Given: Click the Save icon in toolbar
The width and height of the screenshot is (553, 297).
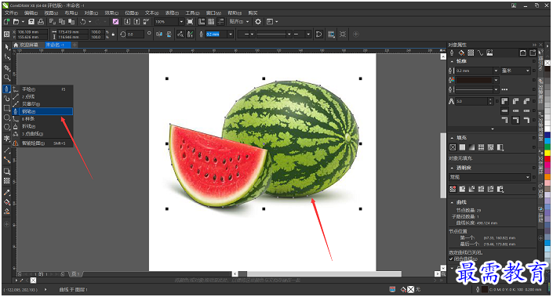Looking at the screenshot, I should pos(31,21).
